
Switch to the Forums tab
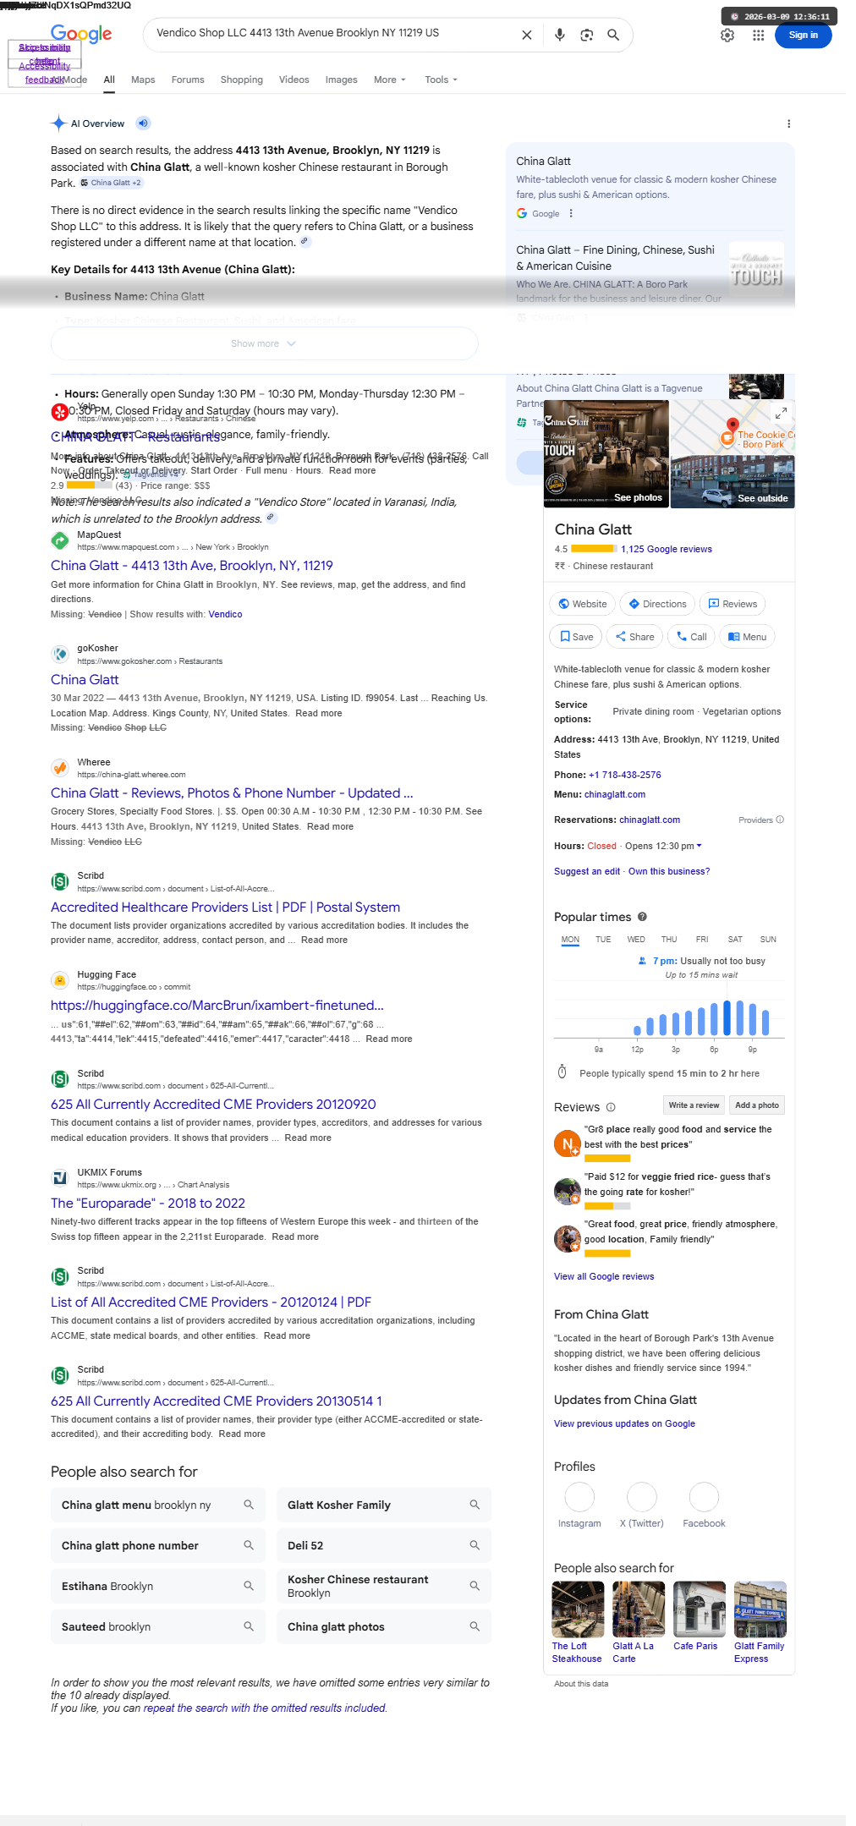click(188, 80)
